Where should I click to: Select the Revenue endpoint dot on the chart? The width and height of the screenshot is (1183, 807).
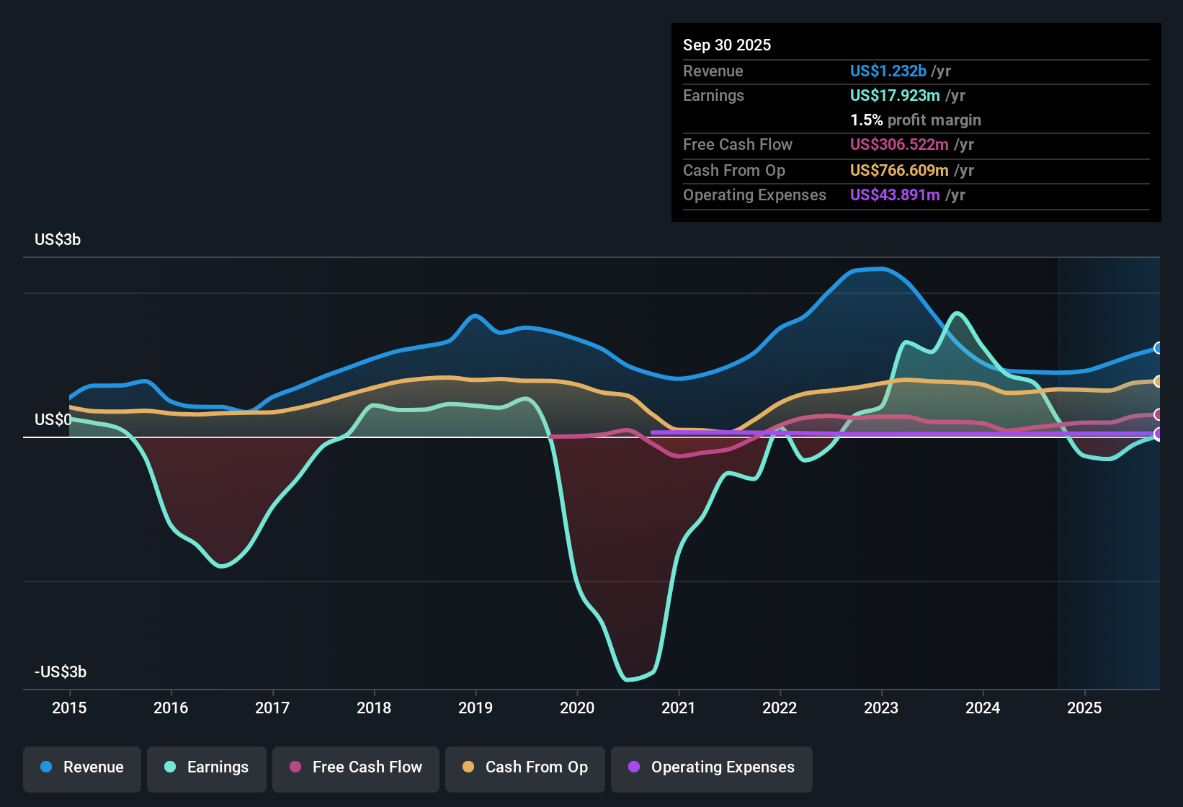click(x=1159, y=348)
